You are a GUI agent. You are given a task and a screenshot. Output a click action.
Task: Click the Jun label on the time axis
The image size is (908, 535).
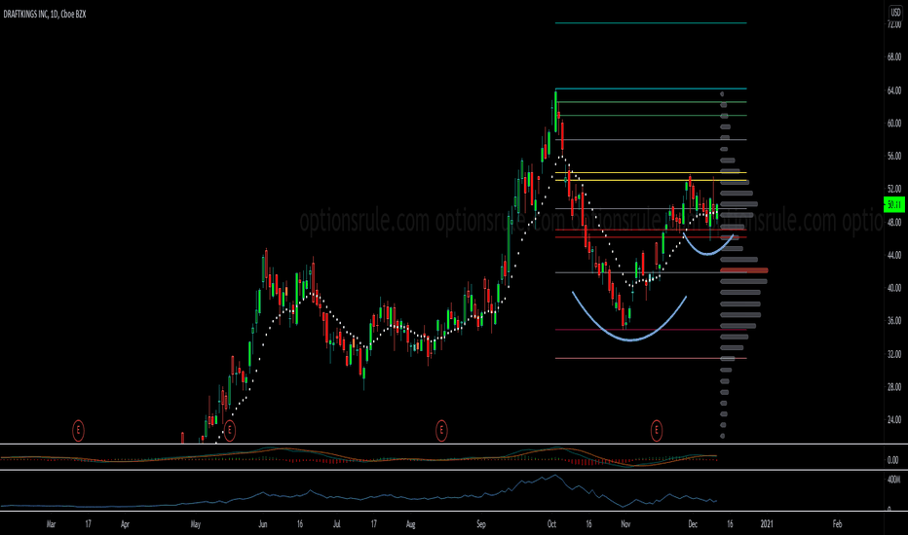(262, 524)
